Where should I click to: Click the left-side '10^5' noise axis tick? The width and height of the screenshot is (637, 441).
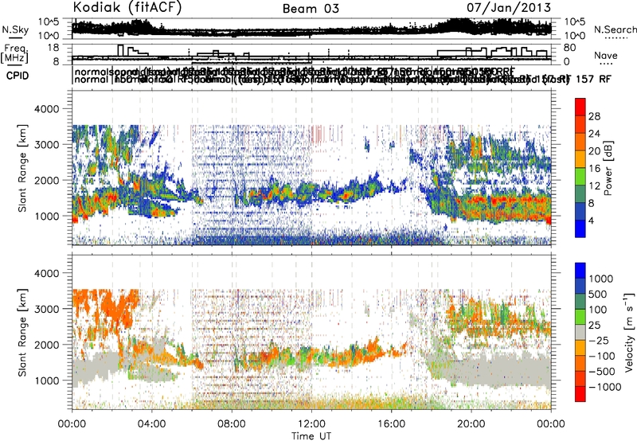click(49, 21)
